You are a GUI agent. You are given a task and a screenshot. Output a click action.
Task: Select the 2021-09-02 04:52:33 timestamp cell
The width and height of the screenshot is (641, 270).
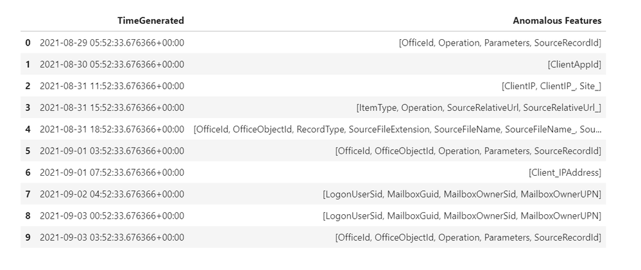112,194
